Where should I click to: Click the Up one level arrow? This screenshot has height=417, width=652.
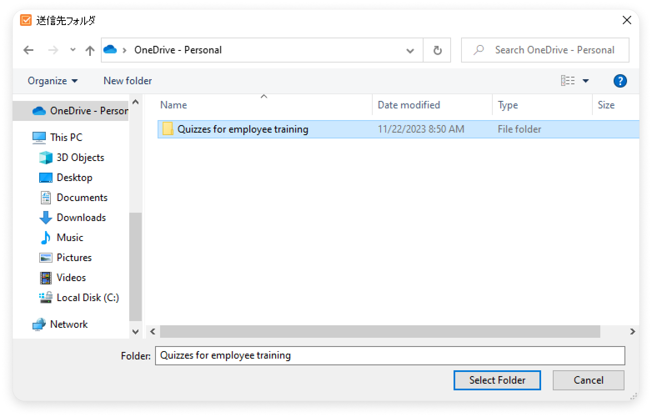(x=90, y=50)
